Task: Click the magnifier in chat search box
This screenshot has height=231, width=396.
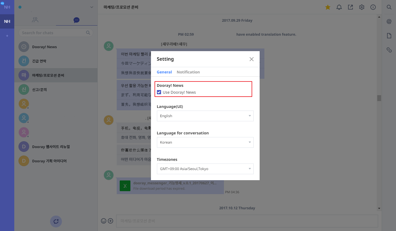Action: (x=88, y=33)
